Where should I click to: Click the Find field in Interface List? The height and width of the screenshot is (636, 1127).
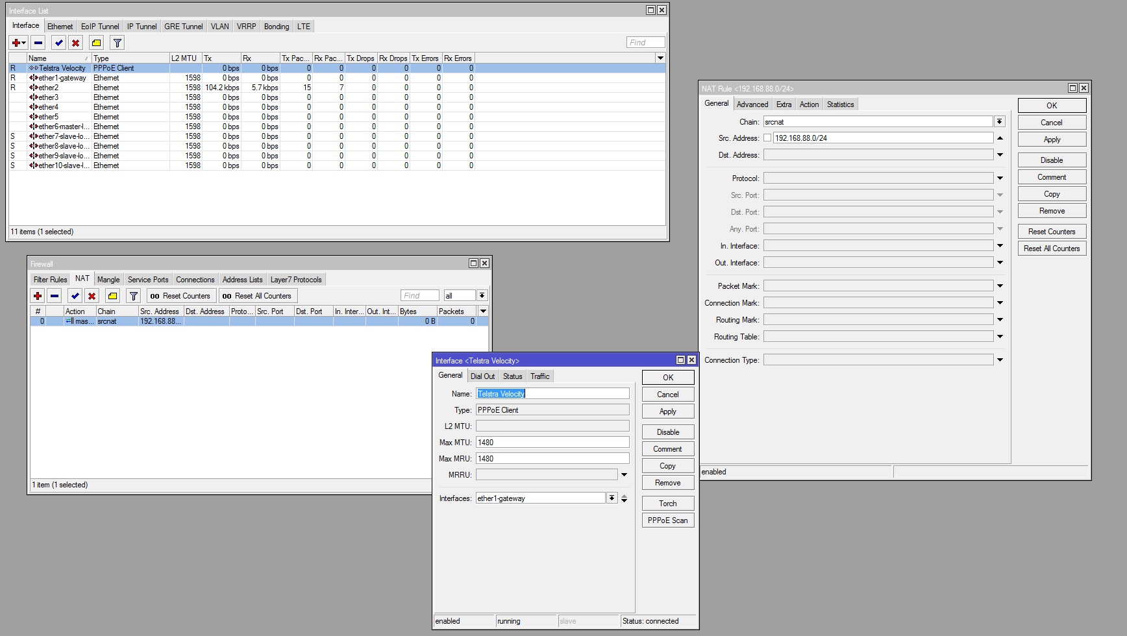pyautogui.click(x=646, y=43)
